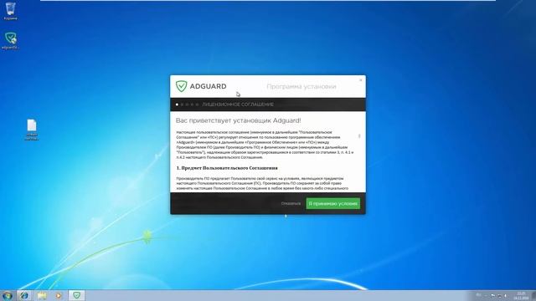The image size is (536, 301).
Task: Launch Internet Explorer from taskbar
Action: point(24,295)
